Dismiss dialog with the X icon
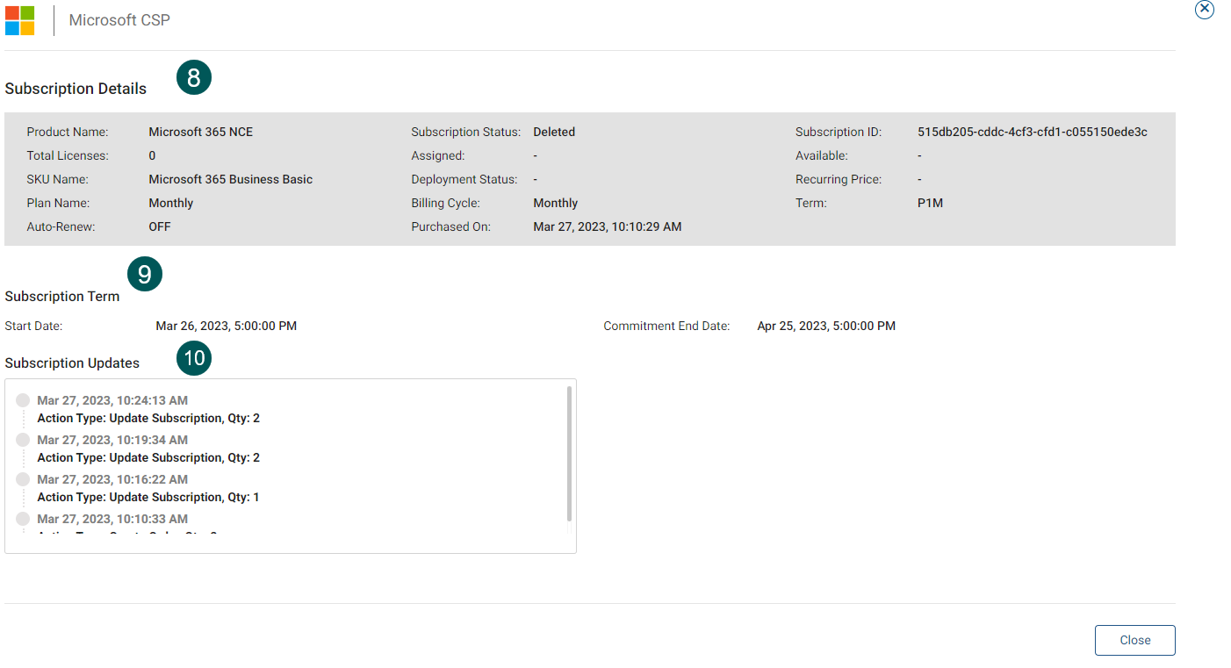The width and height of the screenshot is (1231, 668). coord(1205,9)
